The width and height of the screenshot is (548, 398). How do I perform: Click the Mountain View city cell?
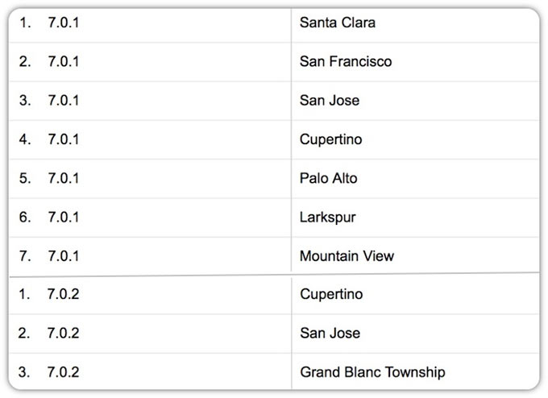point(347,256)
